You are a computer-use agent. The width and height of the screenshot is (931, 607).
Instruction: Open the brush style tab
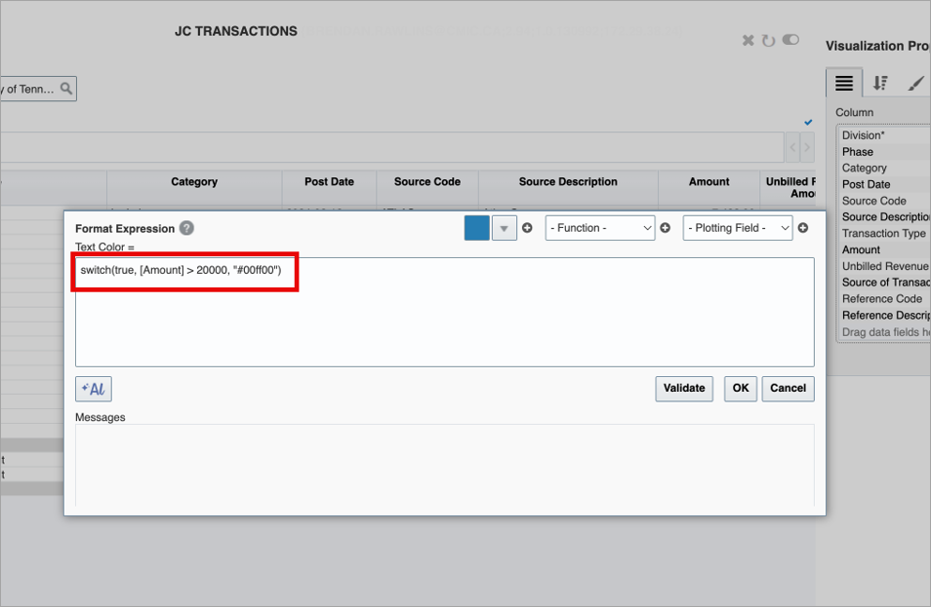(915, 83)
